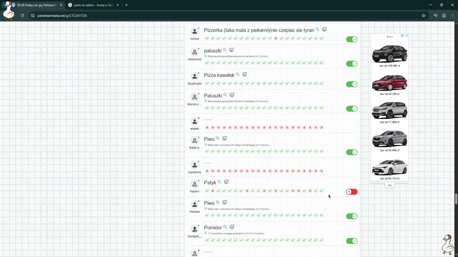Click magnifier icon beside Rafek b.'s Piwo
The width and height of the screenshot is (458, 257).
pyautogui.click(x=218, y=138)
